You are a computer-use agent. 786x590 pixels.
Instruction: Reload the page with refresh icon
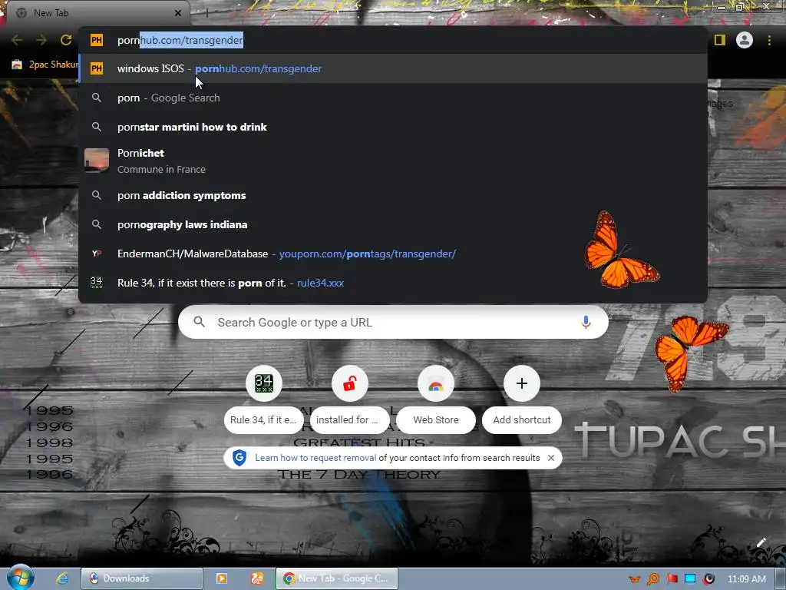66,40
